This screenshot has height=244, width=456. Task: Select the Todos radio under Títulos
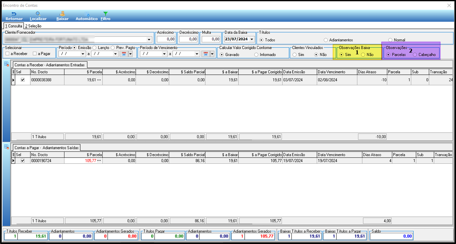tap(261, 40)
